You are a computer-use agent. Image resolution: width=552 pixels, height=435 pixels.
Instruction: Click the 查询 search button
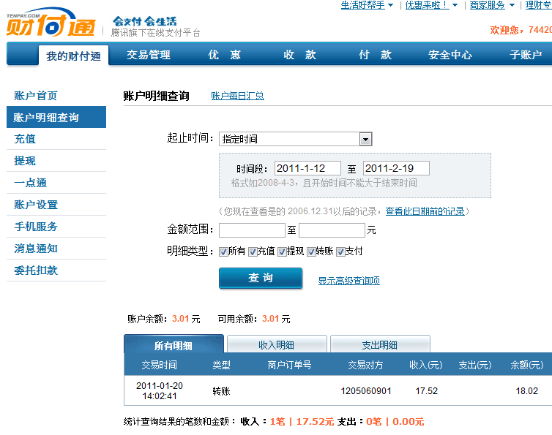coord(261,279)
